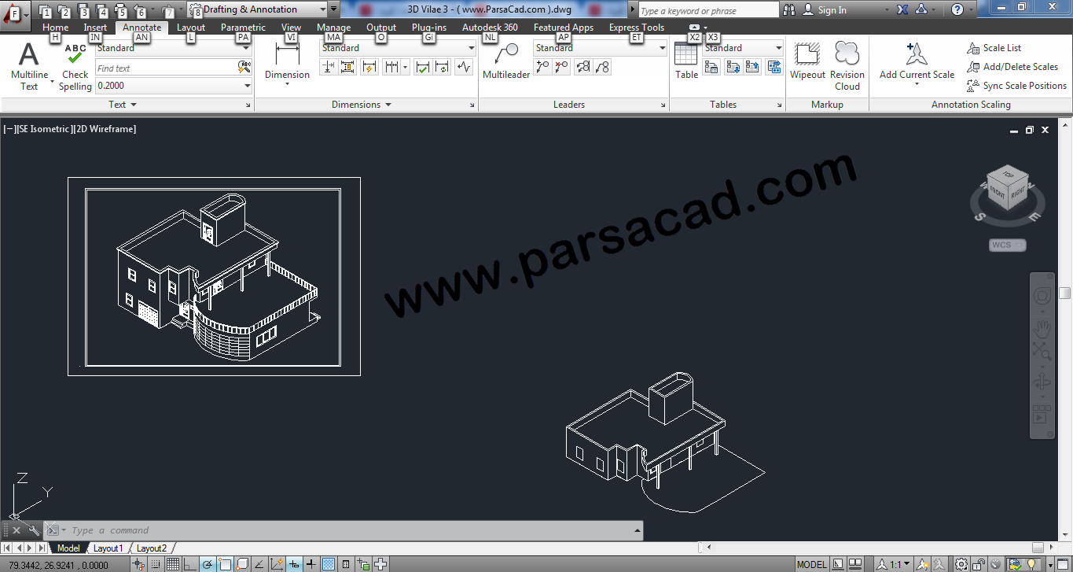The image size is (1073, 572).
Task: Click the Link Cell table icon
Action: click(x=711, y=68)
